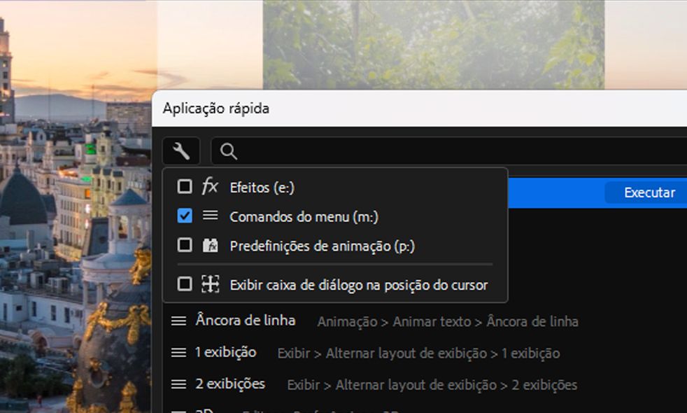Choose the 1 exibição command text
This screenshot has width=687, height=413.
point(226,352)
